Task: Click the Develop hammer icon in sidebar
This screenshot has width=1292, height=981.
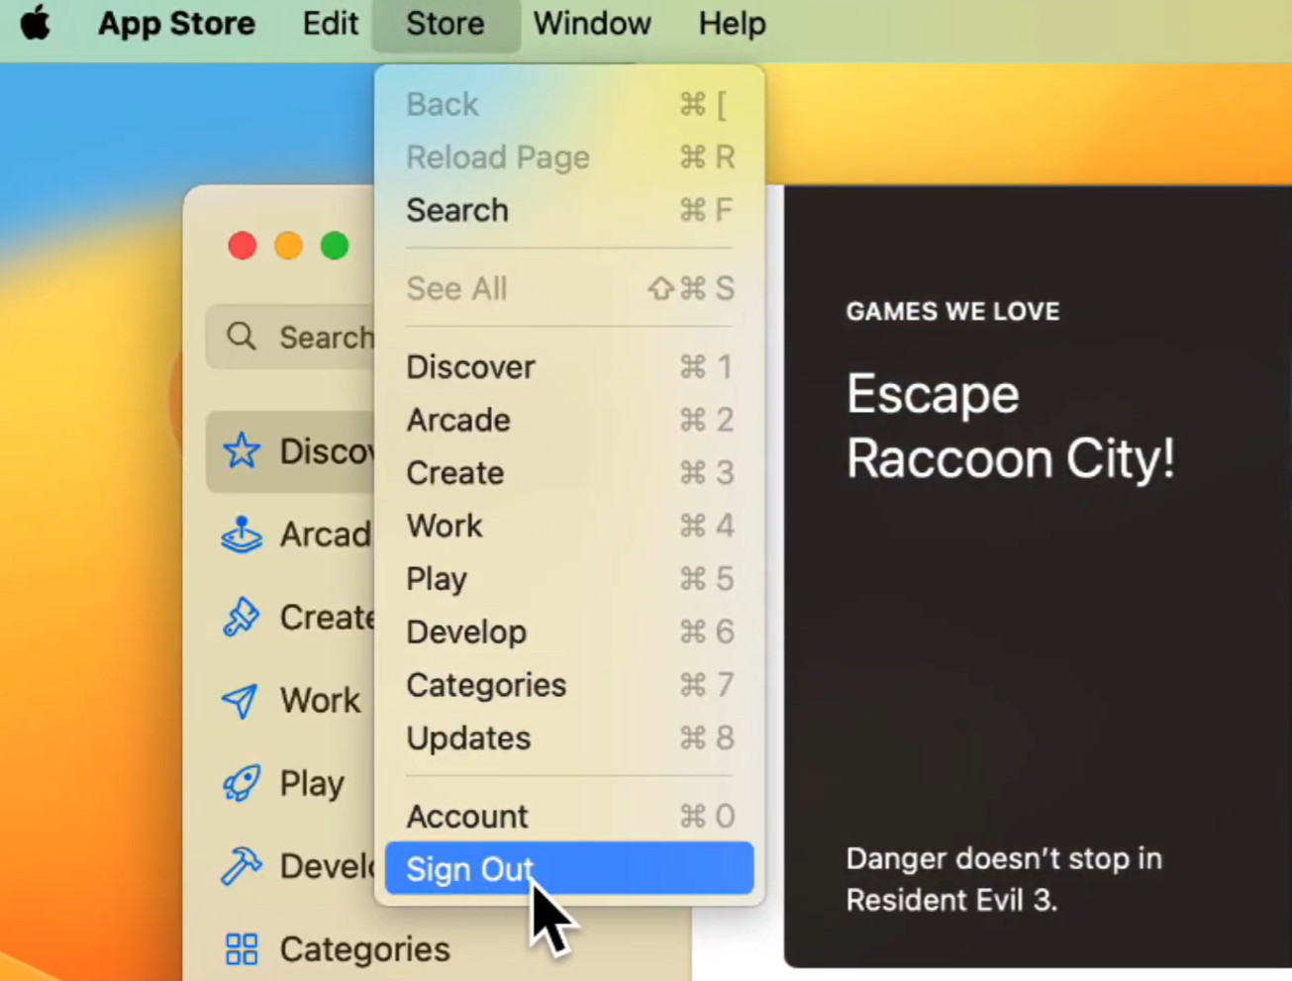Action: 242,866
